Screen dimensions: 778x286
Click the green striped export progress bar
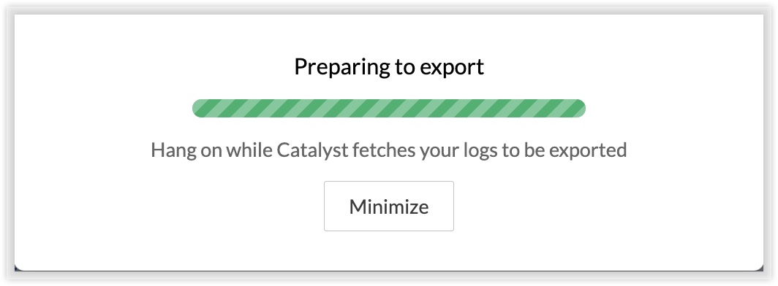[x=388, y=109]
